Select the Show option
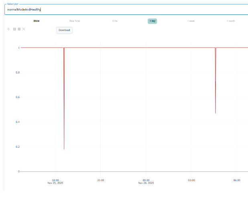 [37, 21]
